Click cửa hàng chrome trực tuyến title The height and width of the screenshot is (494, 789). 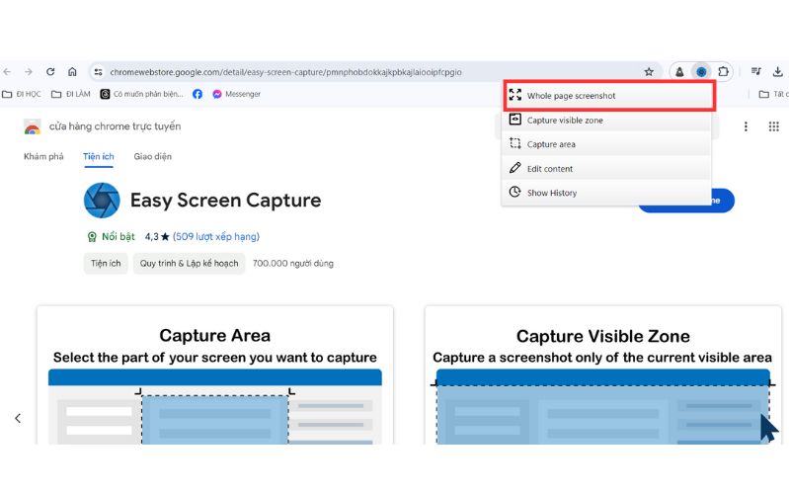coord(115,126)
